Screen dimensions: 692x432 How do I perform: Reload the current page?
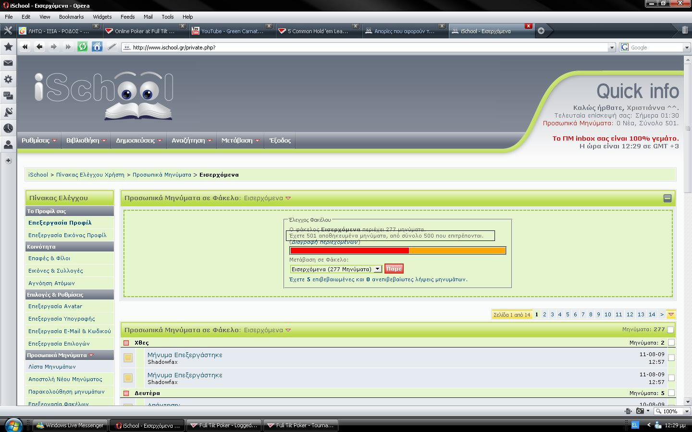(x=83, y=47)
